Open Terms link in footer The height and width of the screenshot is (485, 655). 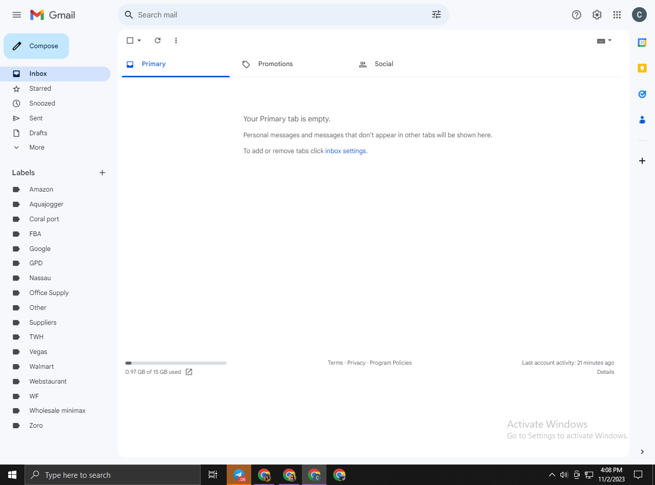point(335,363)
